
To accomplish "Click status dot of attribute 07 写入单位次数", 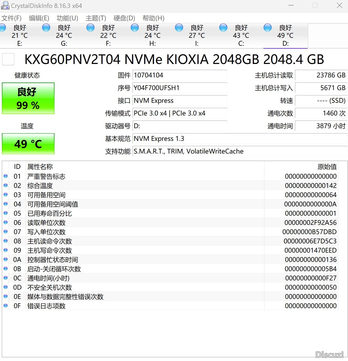I will pos(6,232).
